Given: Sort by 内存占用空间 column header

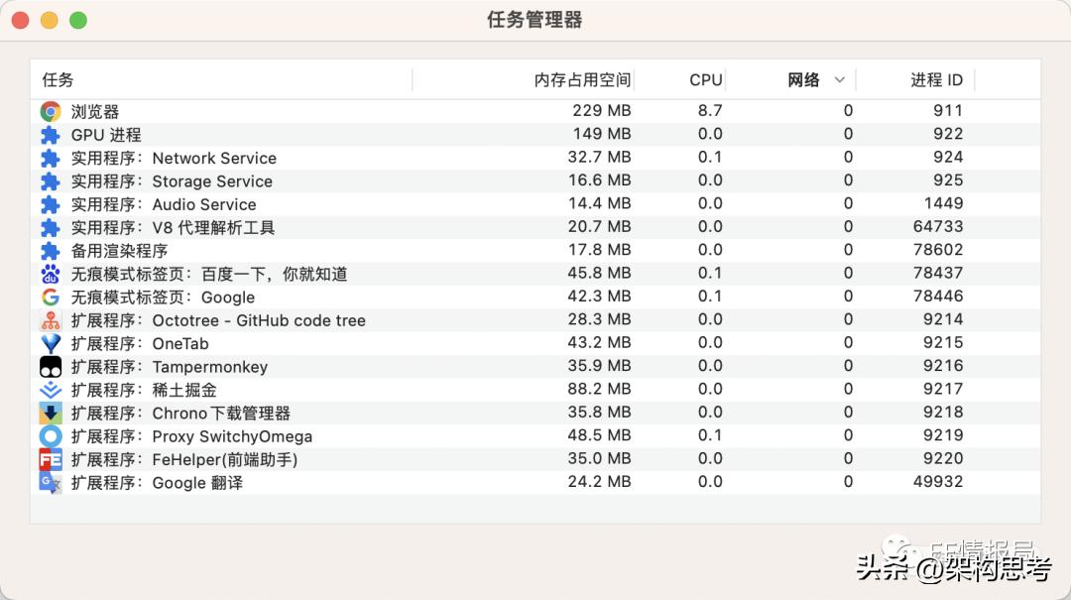Looking at the screenshot, I should click(582, 80).
